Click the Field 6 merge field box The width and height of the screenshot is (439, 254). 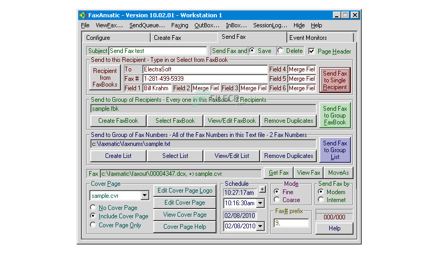(302, 88)
